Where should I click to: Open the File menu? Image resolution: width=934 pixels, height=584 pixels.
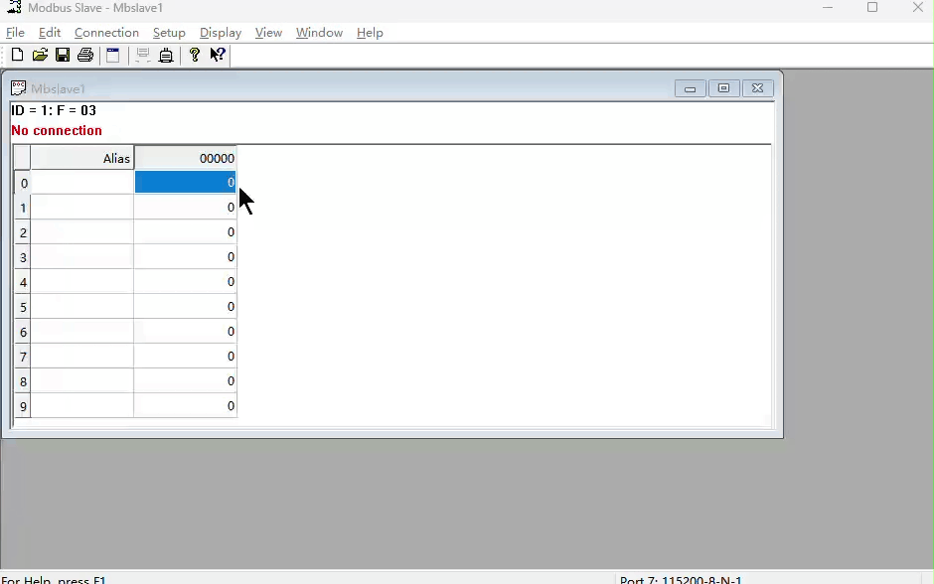[15, 33]
